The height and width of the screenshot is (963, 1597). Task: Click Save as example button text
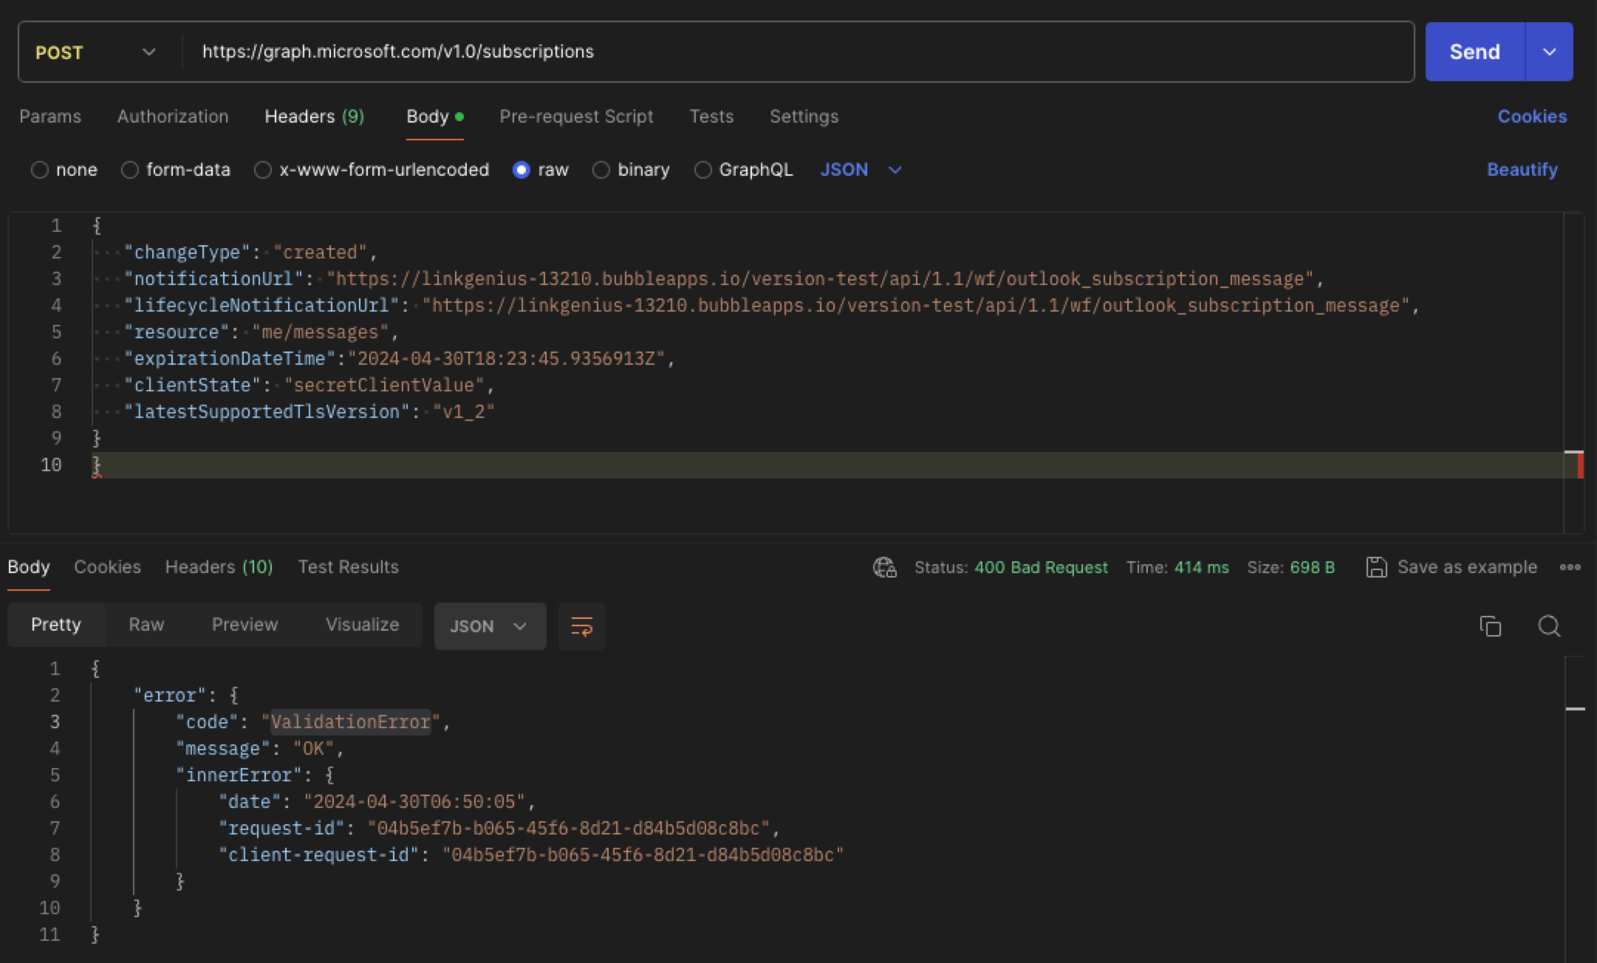1467,567
